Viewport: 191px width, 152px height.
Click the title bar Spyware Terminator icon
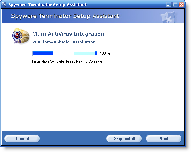click(x=4, y=4)
